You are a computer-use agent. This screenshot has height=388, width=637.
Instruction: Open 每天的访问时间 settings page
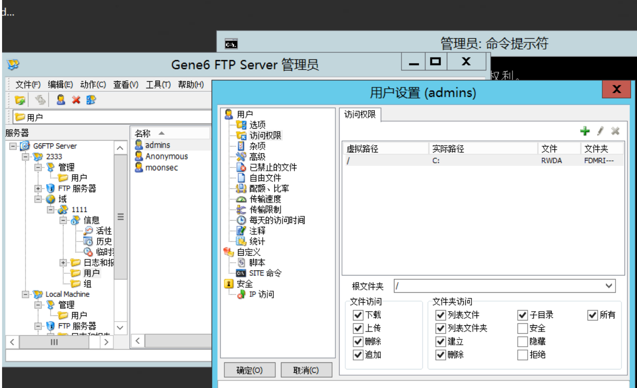[x=277, y=220]
